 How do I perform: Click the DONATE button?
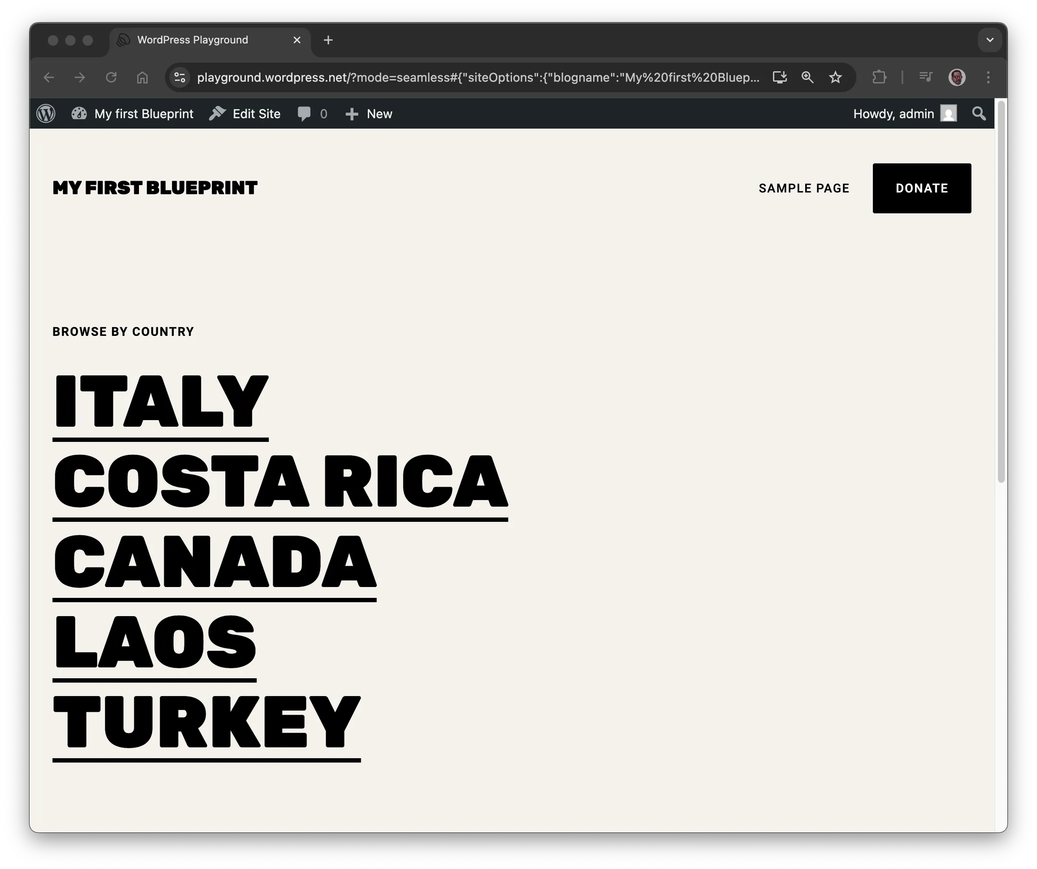pos(921,188)
